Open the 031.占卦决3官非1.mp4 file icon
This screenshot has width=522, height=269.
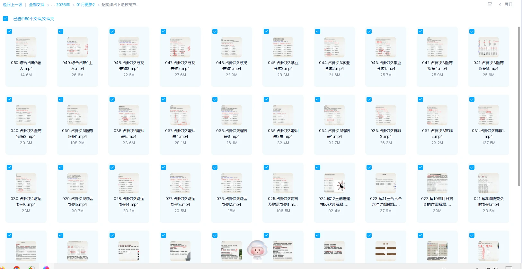[489, 115]
